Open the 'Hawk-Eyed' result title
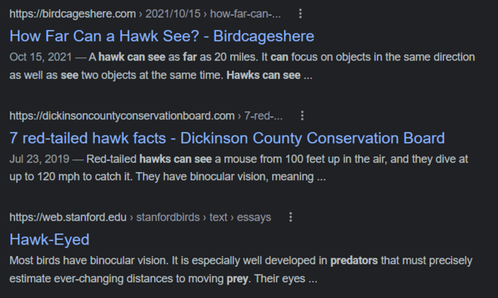The height and width of the screenshot is (298, 498). (x=49, y=240)
